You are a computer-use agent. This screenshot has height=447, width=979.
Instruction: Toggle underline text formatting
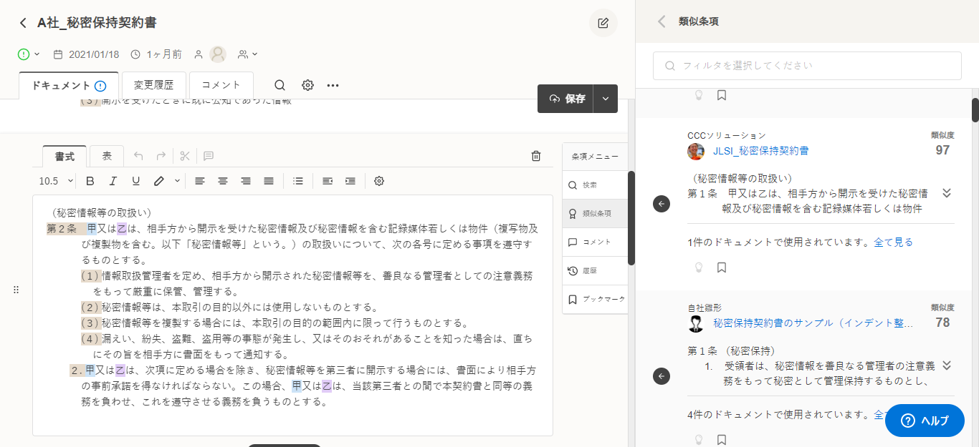[x=136, y=181]
